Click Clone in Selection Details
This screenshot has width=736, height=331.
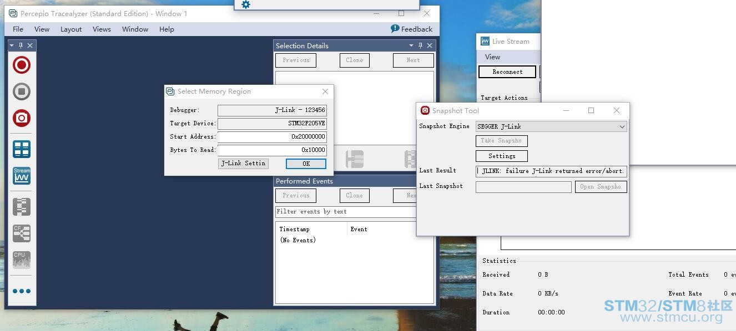coord(354,60)
